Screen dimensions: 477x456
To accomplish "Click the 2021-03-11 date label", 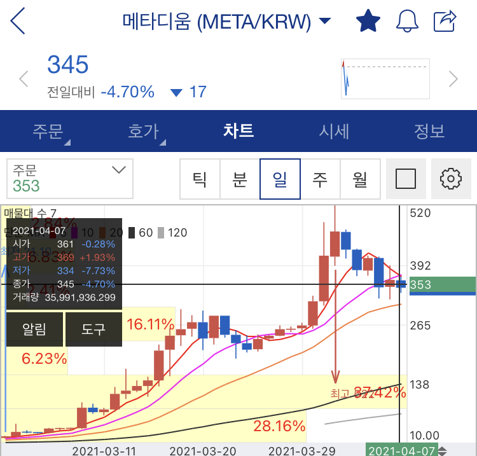I will pyautogui.click(x=104, y=451).
